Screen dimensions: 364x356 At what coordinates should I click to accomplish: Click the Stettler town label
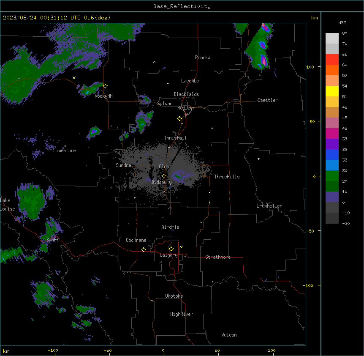tap(267, 100)
